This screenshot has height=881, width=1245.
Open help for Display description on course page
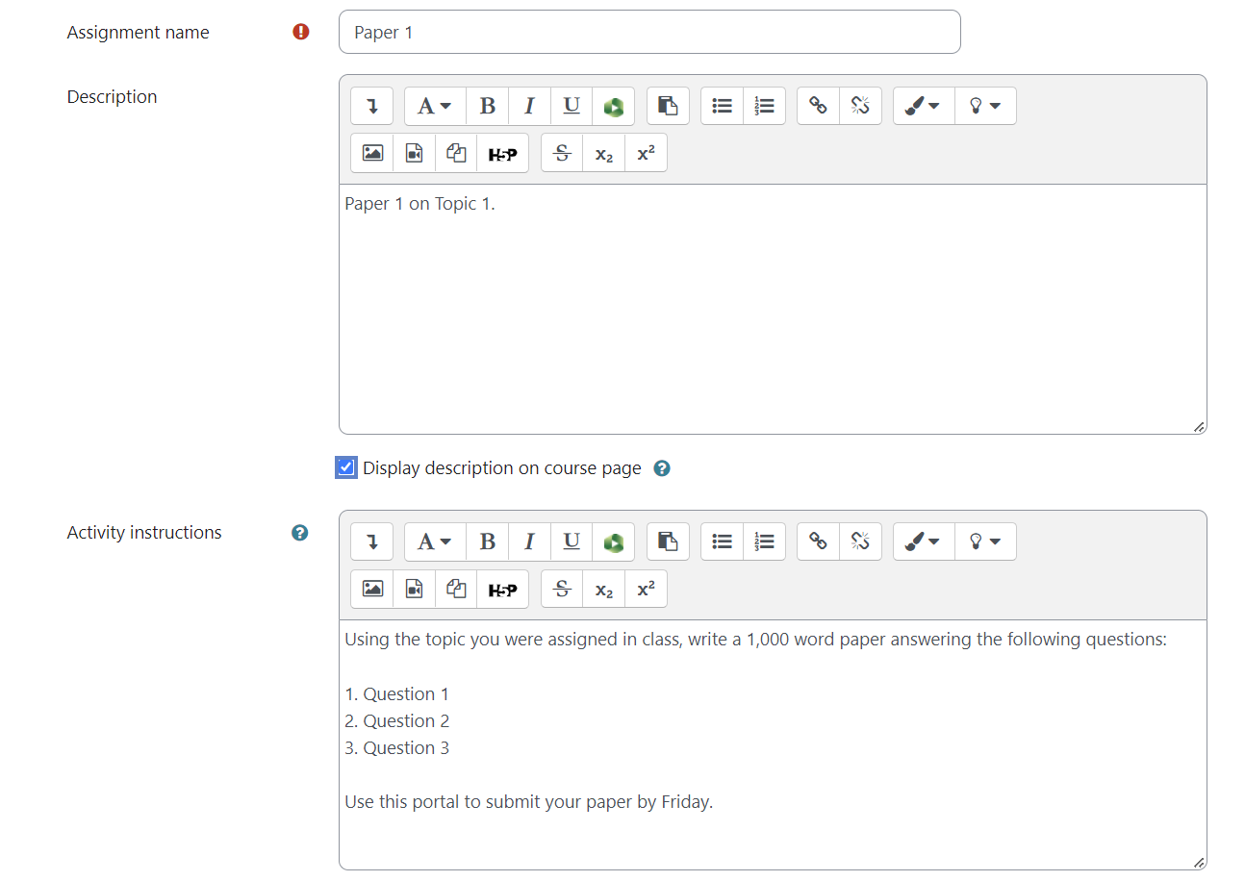[662, 469]
